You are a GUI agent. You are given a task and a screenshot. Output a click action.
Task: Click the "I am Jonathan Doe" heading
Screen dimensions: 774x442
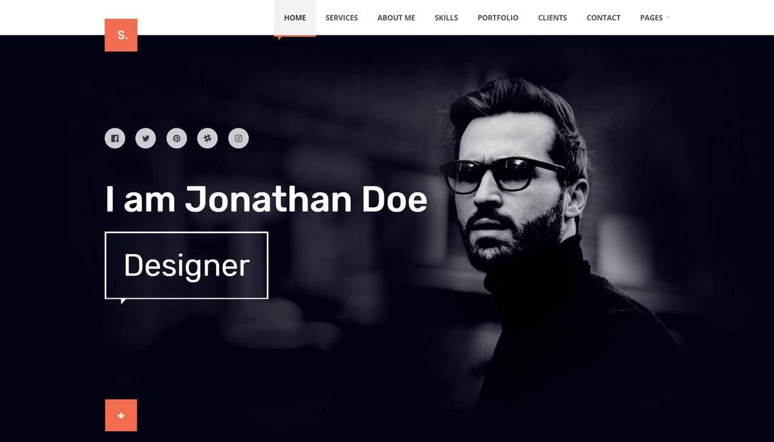[x=266, y=199]
